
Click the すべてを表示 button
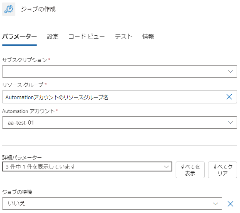190,170
